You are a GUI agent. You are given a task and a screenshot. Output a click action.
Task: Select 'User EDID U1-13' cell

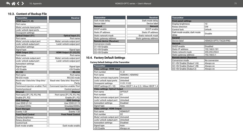click(65, 103)
